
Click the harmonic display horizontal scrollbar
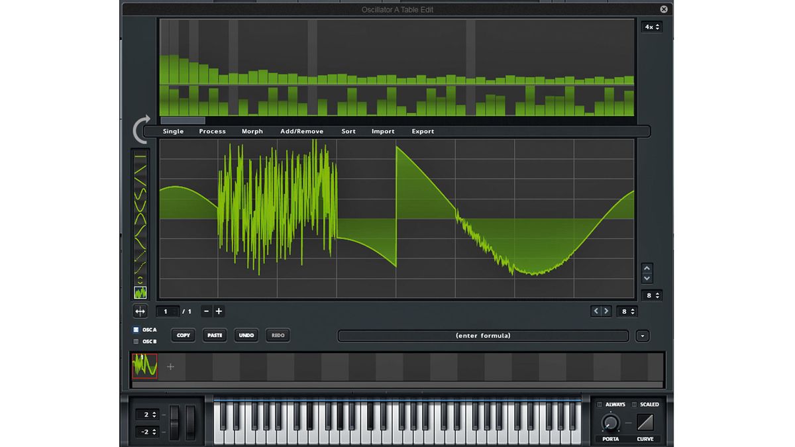(x=183, y=121)
